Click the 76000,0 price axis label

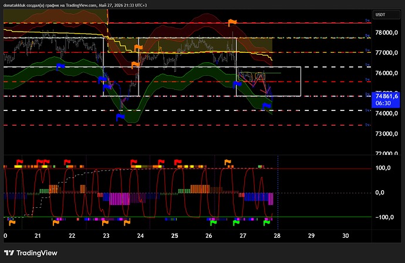[x=386, y=73]
